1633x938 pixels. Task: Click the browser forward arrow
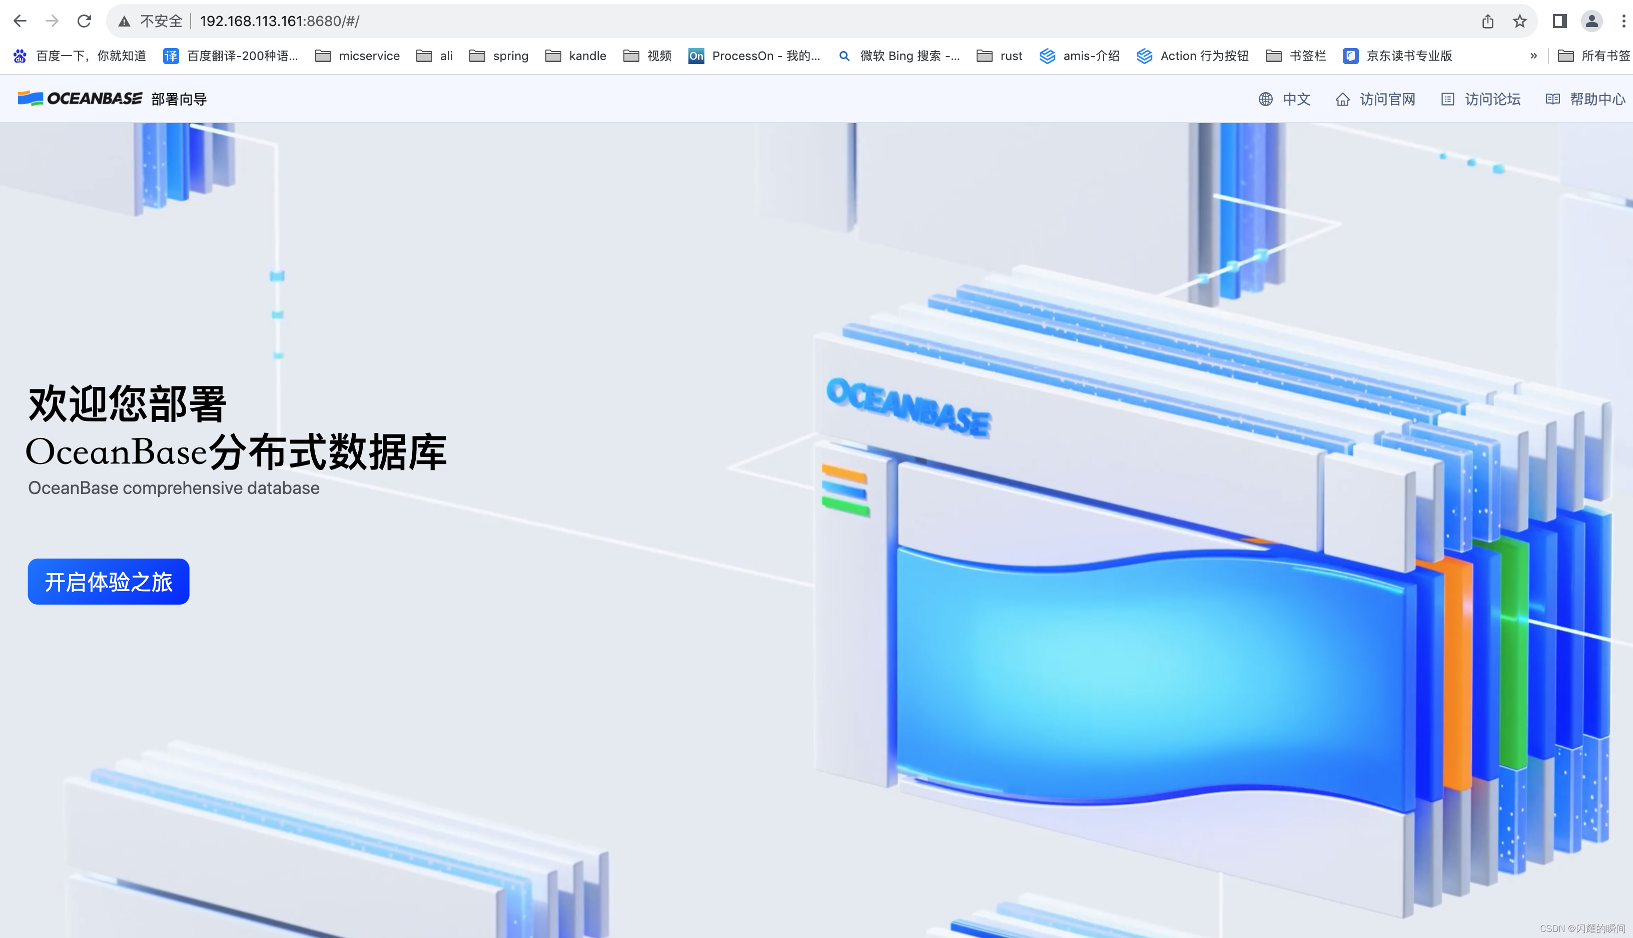point(52,21)
